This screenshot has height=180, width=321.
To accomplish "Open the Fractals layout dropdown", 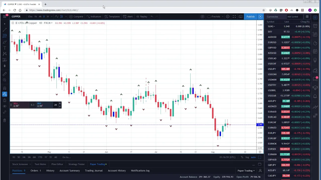I will click(215, 16).
